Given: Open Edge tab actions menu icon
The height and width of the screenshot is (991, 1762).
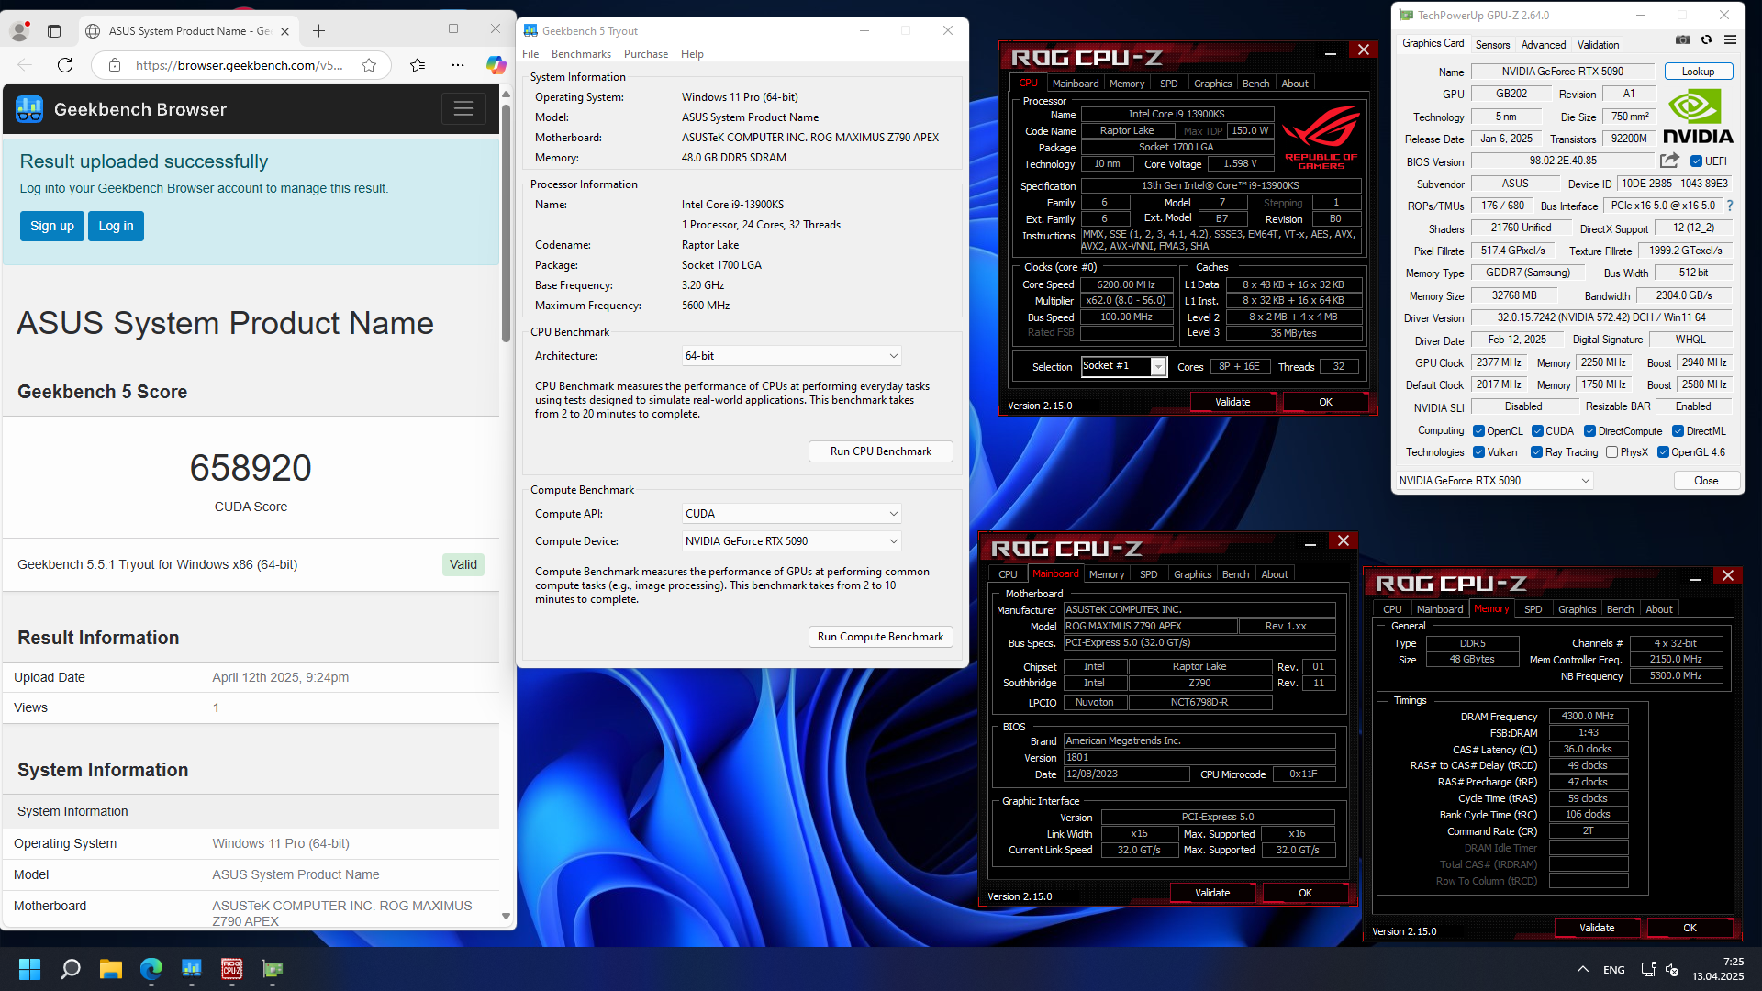Looking at the screenshot, I should pos(54,31).
